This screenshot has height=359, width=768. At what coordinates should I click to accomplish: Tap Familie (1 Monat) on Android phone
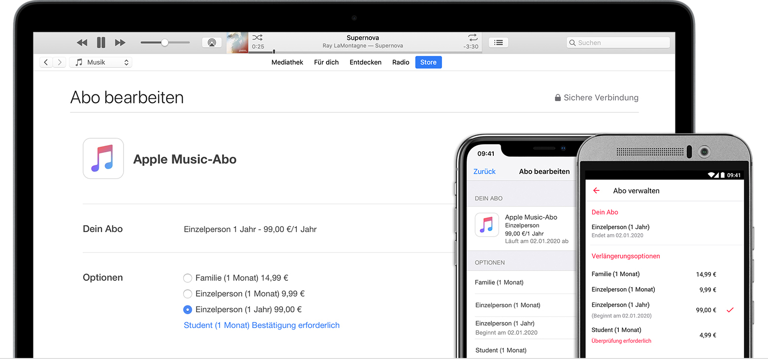615,274
